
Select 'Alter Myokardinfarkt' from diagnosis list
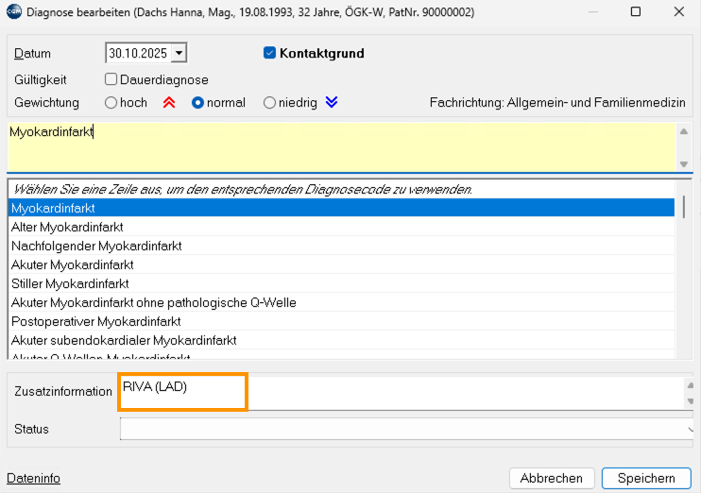click(67, 228)
